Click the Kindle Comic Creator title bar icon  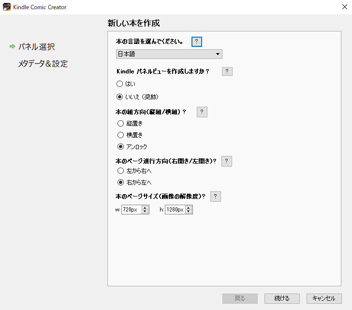tap(7, 7)
